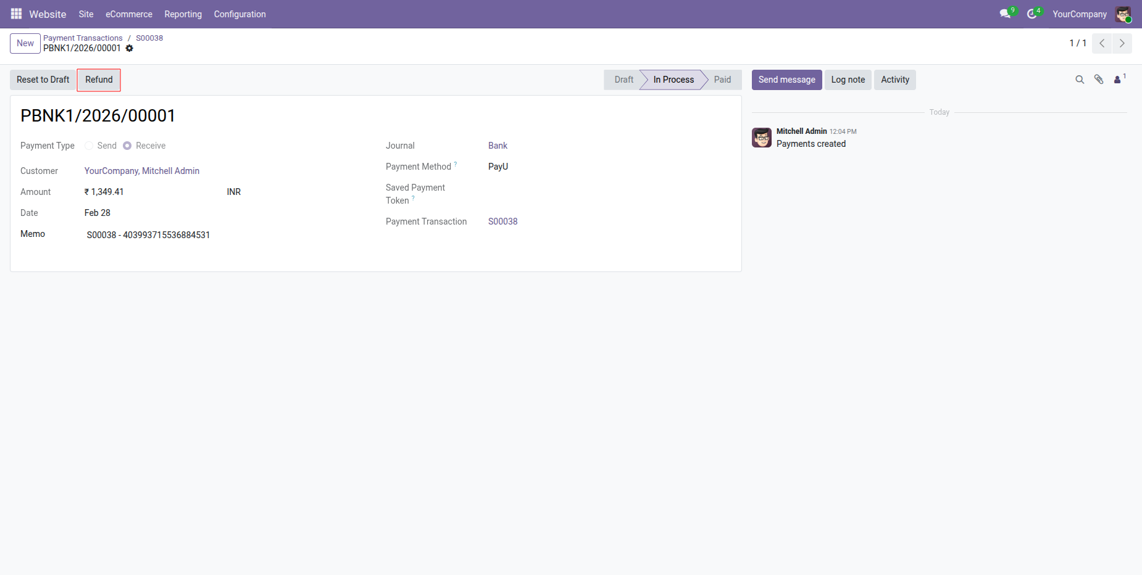Click the Website app title
Viewport: 1142px width, 575px height.
(48, 14)
